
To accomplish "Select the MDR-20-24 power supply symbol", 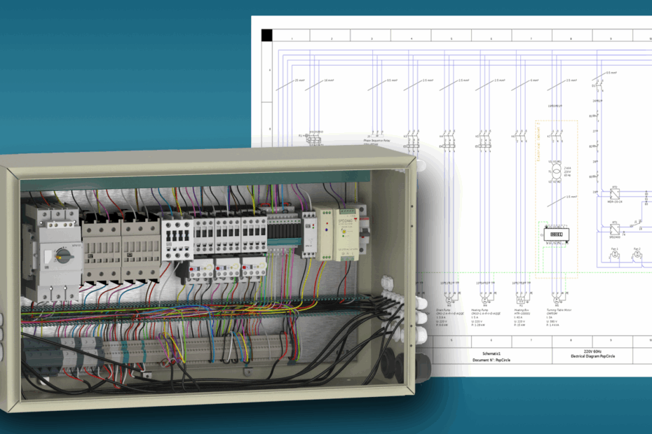I will [x=615, y=192].
